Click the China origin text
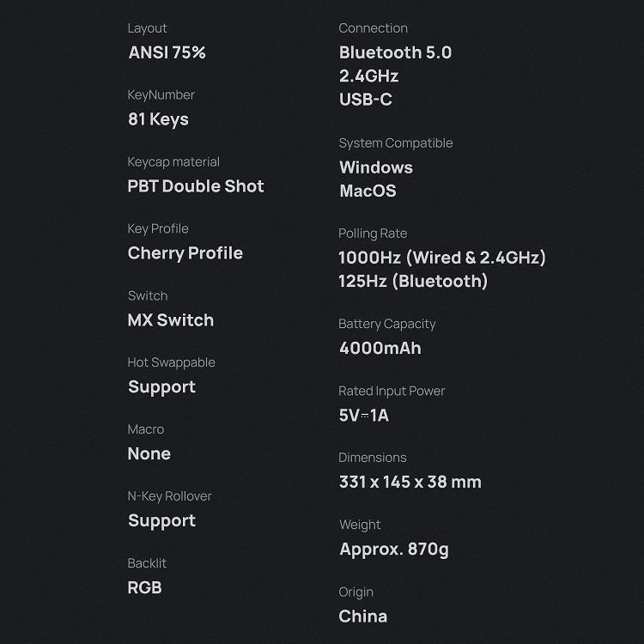644x644 pixels. click(x=362, y=616)
